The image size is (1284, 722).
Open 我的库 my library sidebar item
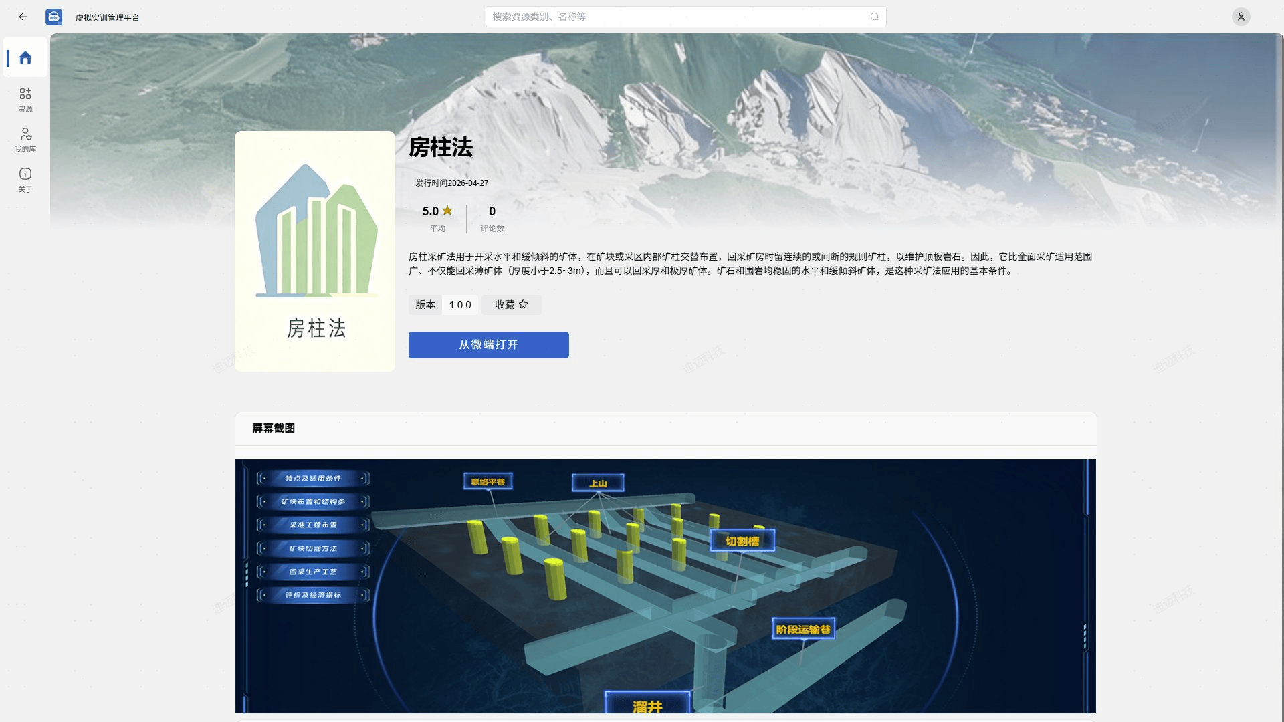coord(25,140)
